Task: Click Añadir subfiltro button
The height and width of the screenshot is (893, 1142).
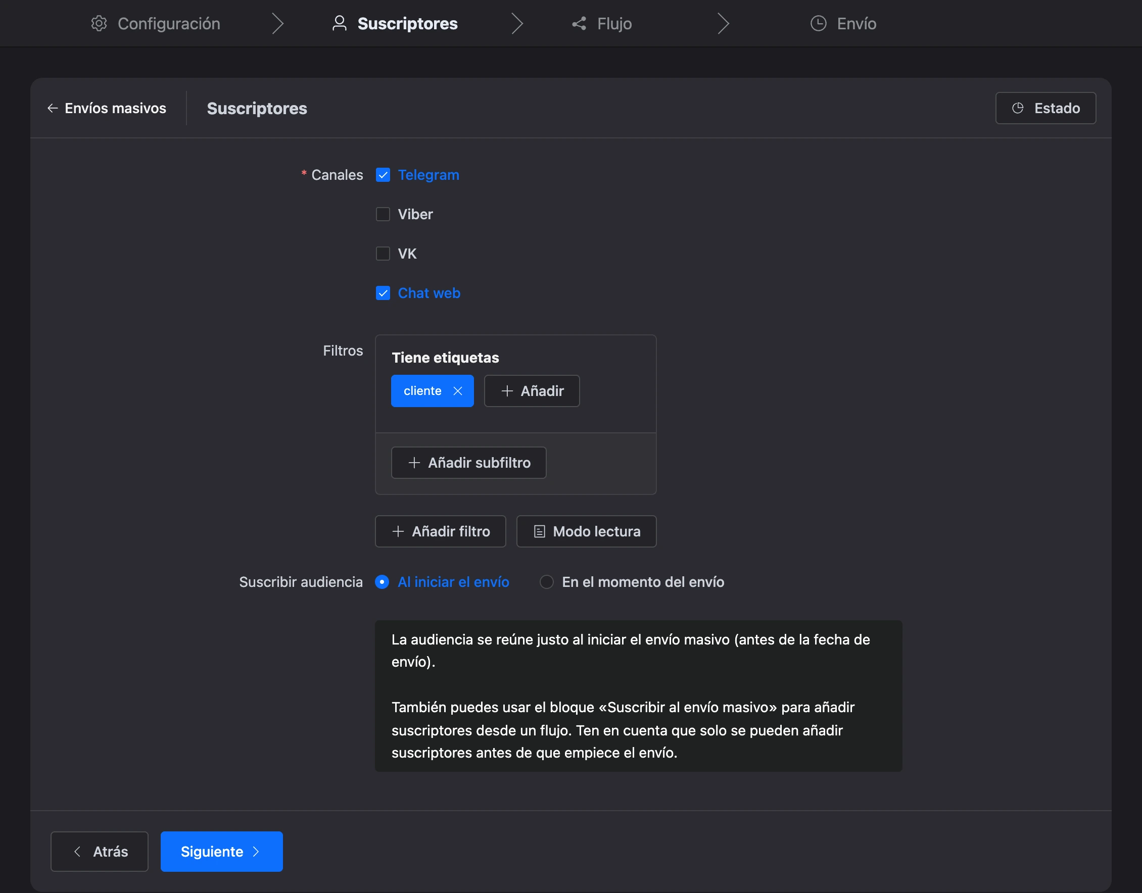Action: (469, 463)
